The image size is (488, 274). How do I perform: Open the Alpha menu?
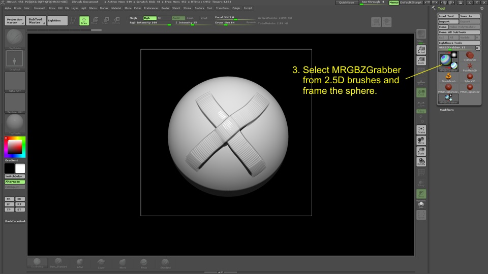(x=8, y=9)
